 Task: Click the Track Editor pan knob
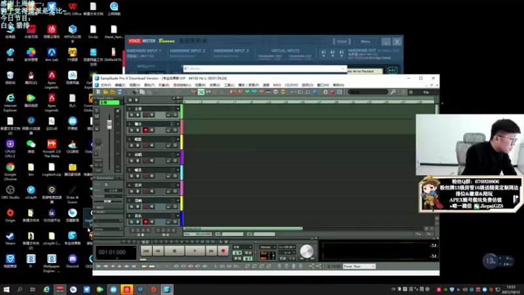point(98,142)
